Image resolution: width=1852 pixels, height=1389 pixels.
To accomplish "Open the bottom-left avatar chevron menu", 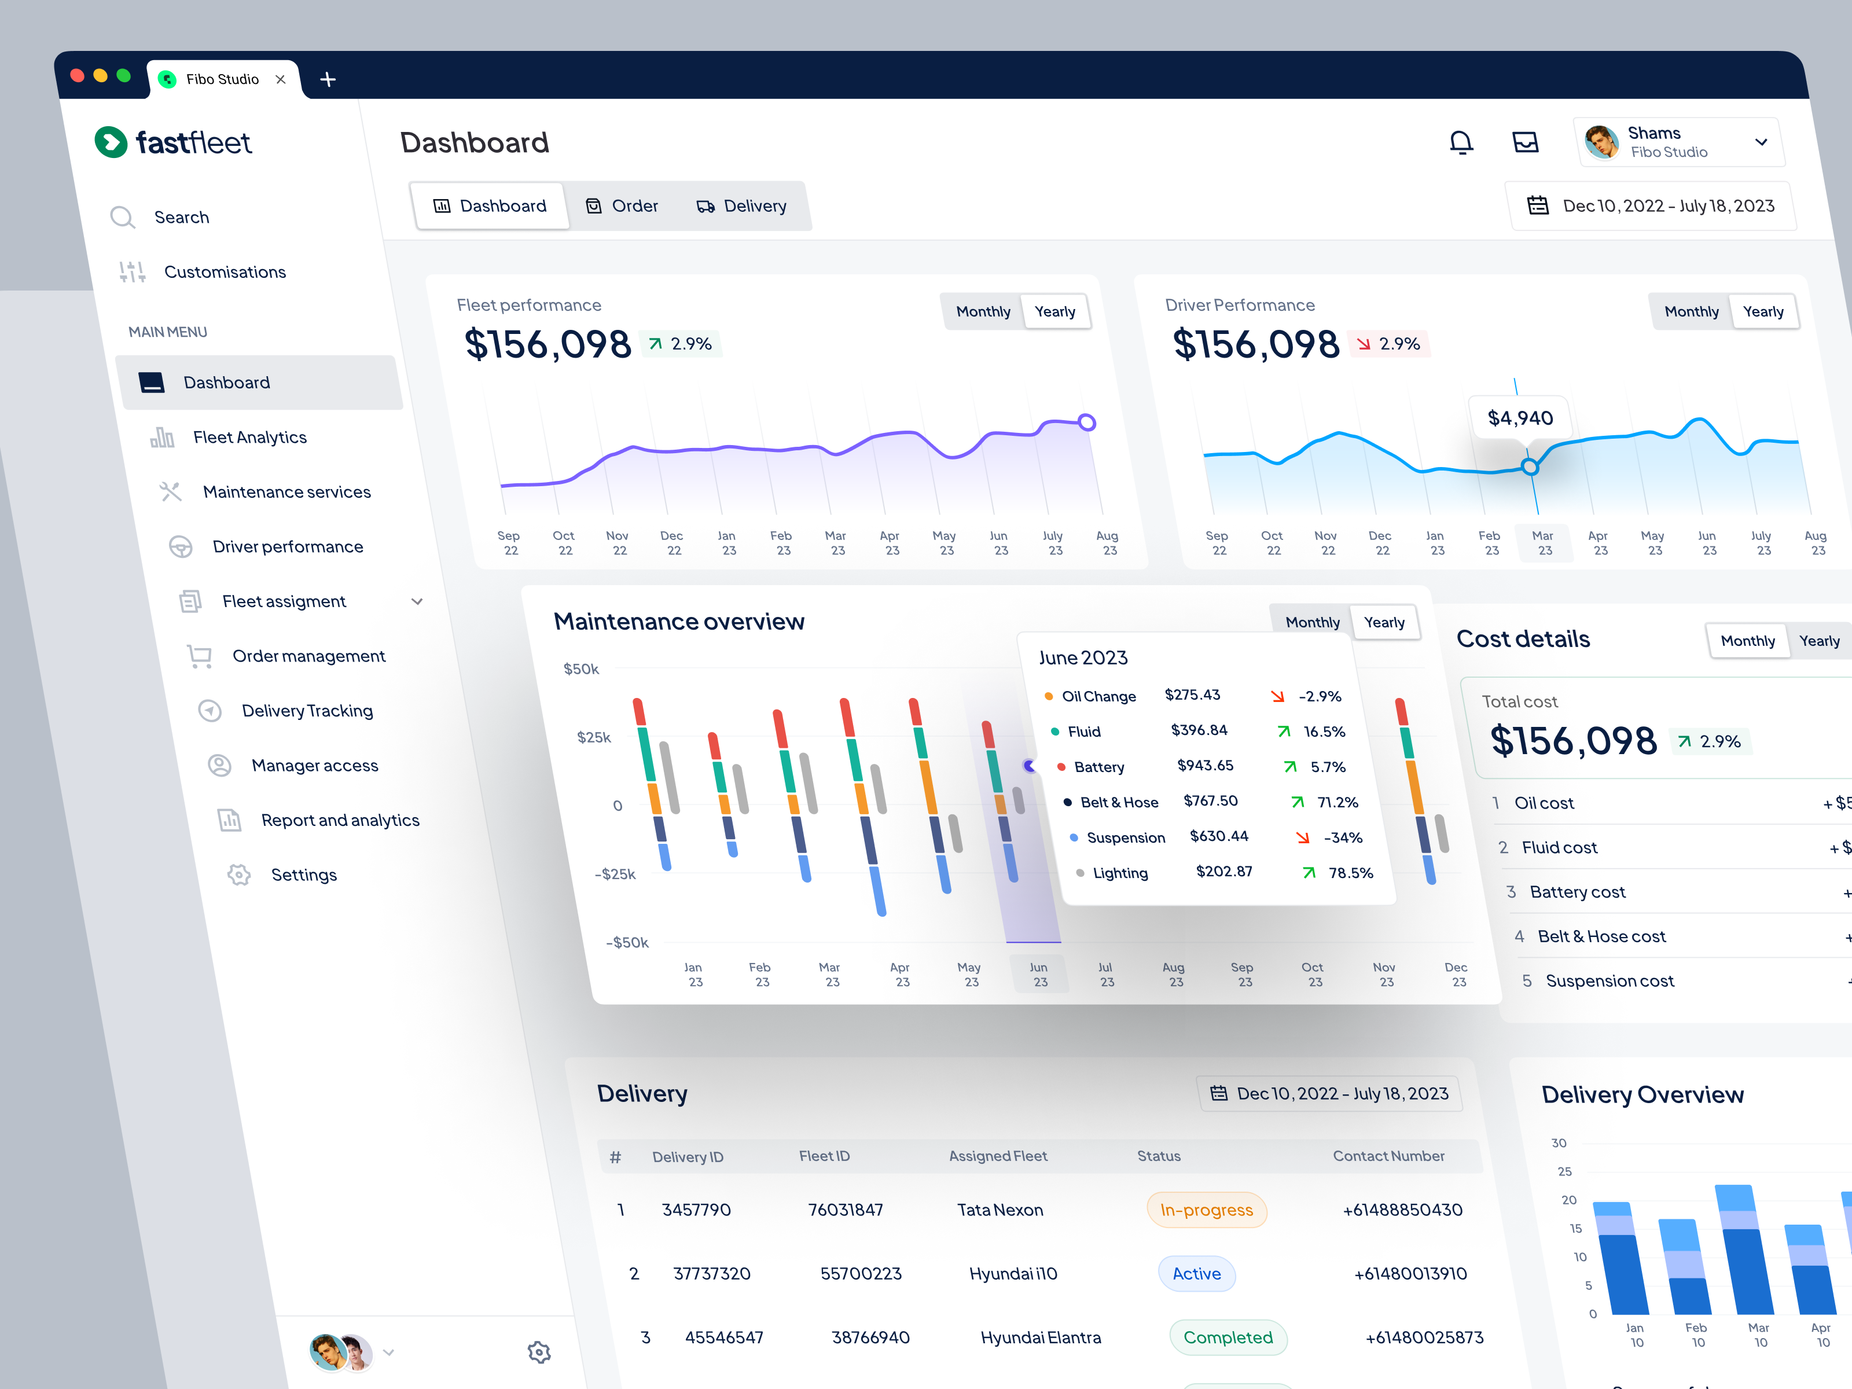I will [388, 1352].
